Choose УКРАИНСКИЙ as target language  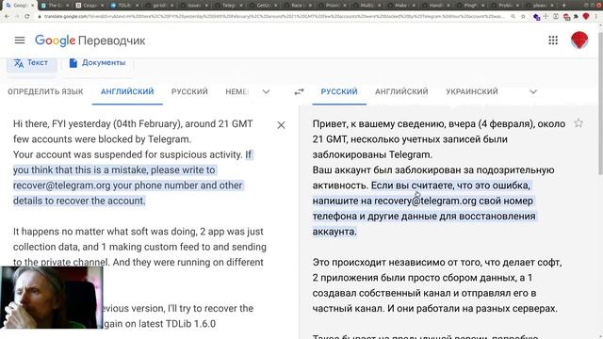pos(472,91)
